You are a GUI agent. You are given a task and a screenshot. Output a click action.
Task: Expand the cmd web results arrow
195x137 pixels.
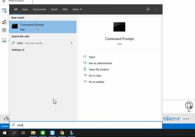click(71, 43)
